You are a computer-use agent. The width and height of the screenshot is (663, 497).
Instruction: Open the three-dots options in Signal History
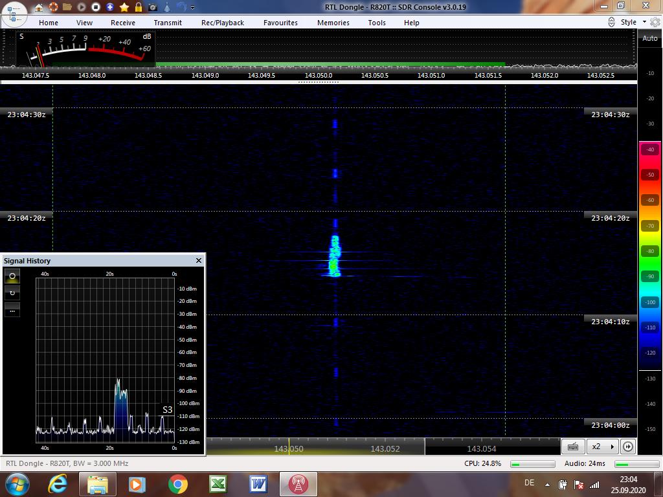coord(12,310)
